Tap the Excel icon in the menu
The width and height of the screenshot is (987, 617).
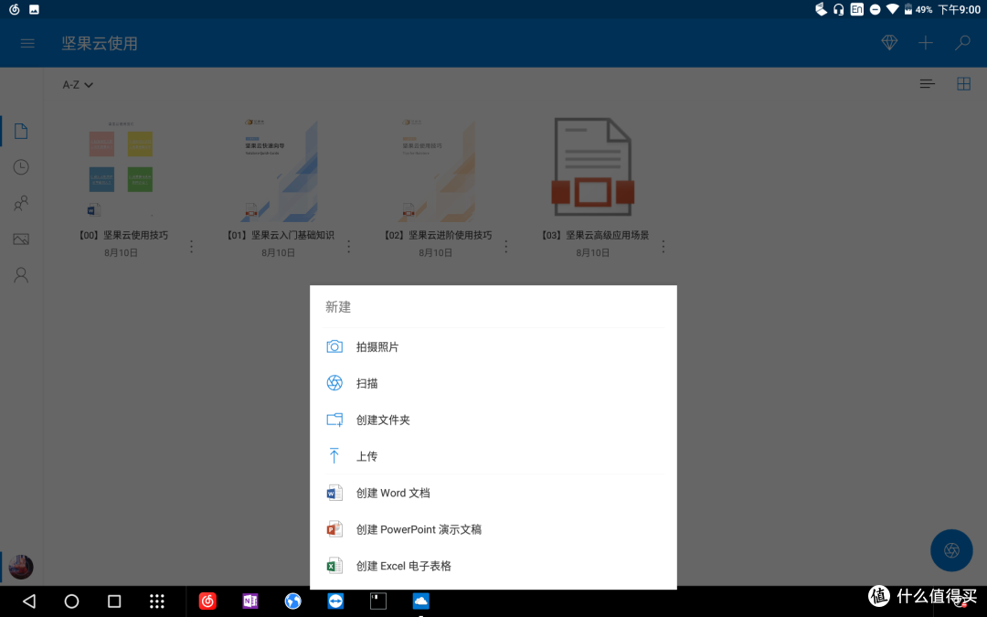pos(334,566)
